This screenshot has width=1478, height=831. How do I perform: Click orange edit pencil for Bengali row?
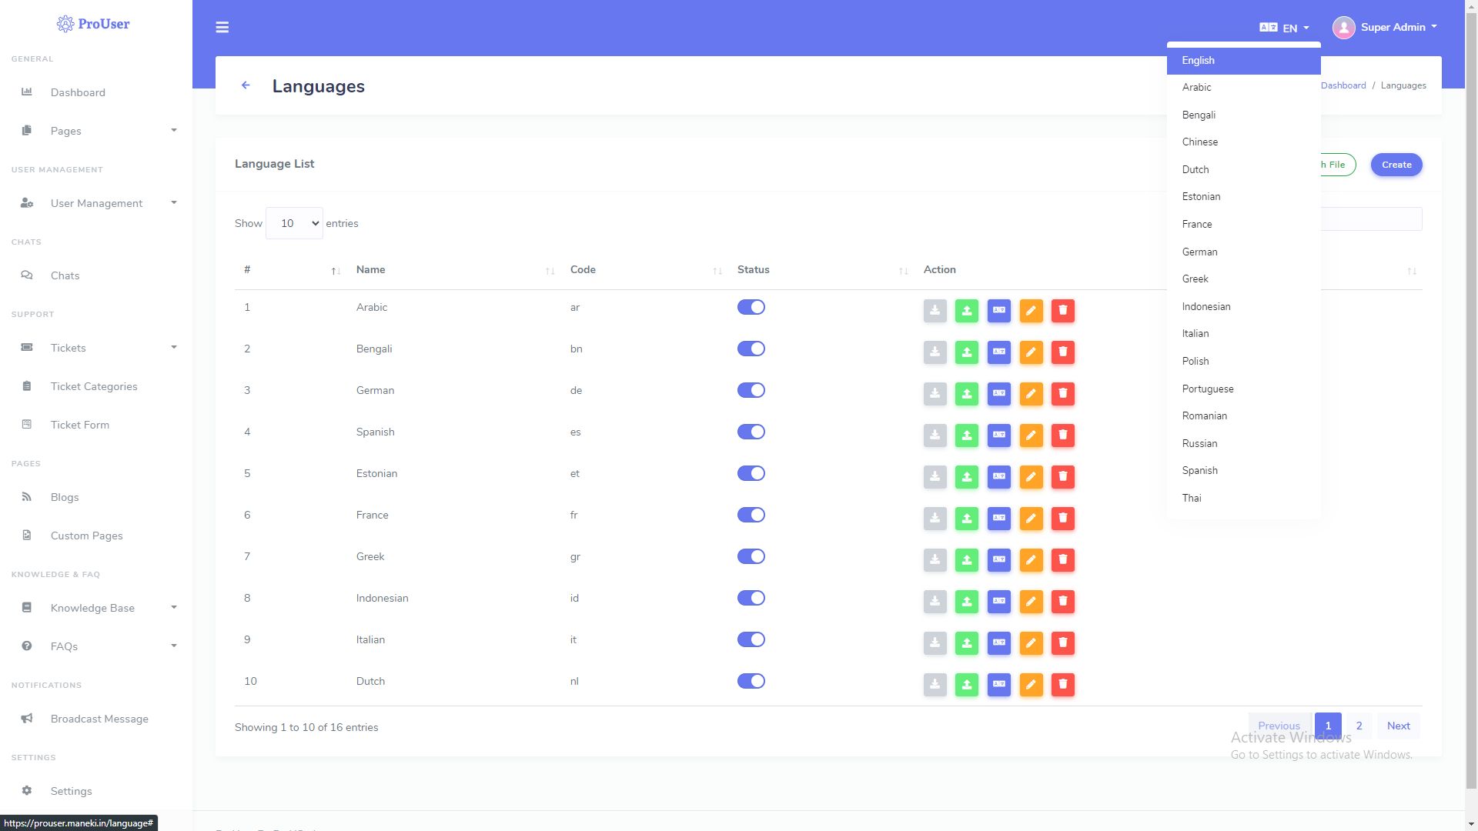[1031, 352]
